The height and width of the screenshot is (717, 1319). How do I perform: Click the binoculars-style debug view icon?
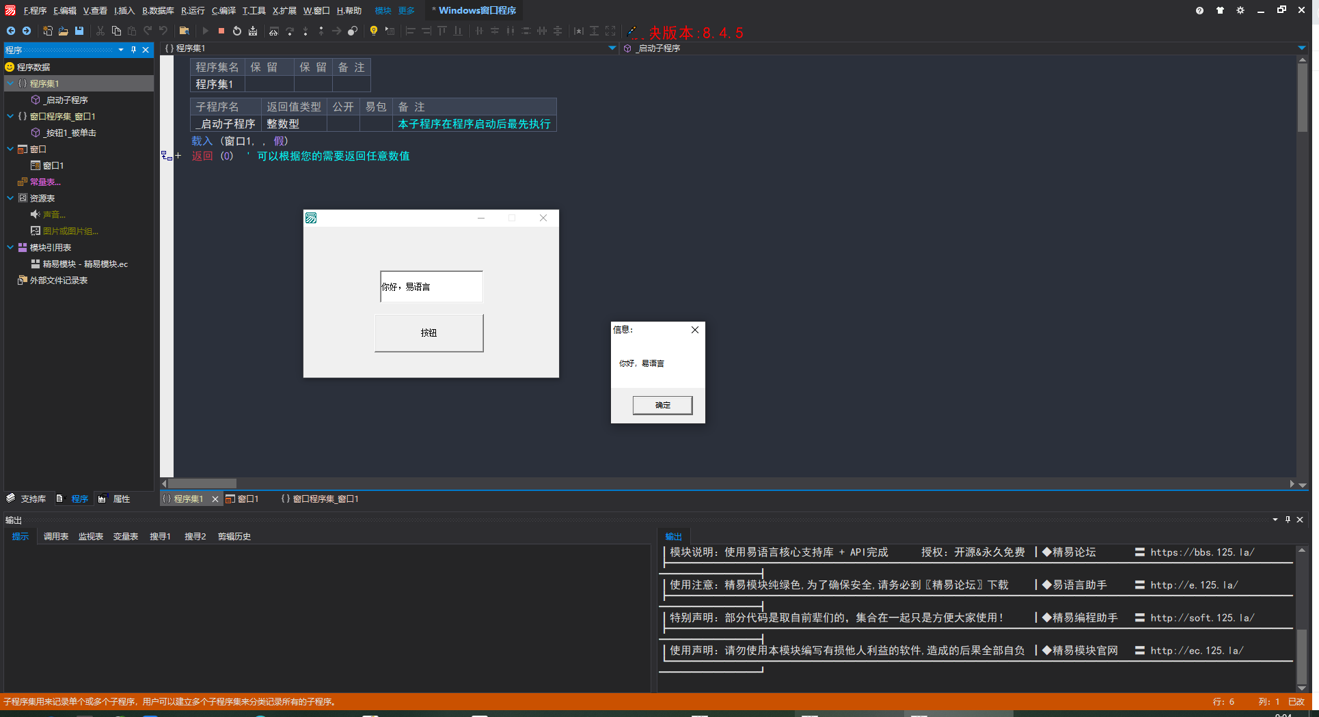click(x=274, y=31)
